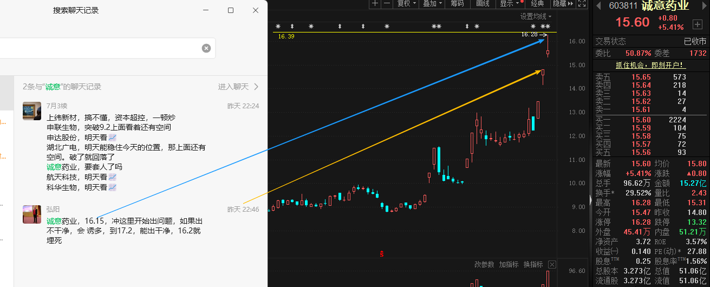710x287 pixels.
Task: Zoom in the chart with the plus icon
Action: click(375, 3)
